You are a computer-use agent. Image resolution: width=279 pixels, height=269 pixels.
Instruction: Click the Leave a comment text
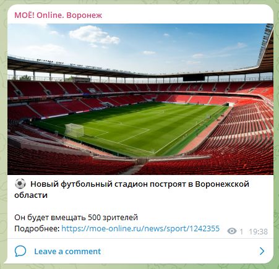[x=67, y=251]
